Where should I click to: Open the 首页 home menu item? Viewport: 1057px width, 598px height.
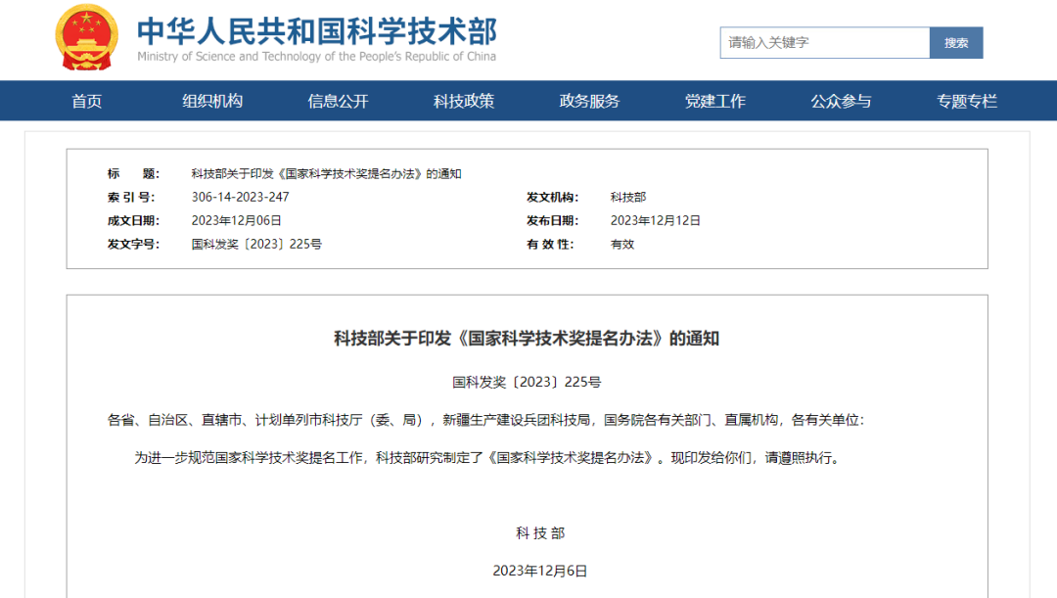coord(87,101)
